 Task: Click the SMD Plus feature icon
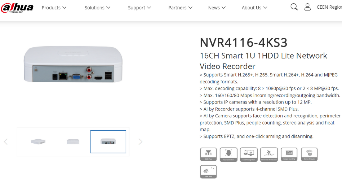(x=208, y=154)
